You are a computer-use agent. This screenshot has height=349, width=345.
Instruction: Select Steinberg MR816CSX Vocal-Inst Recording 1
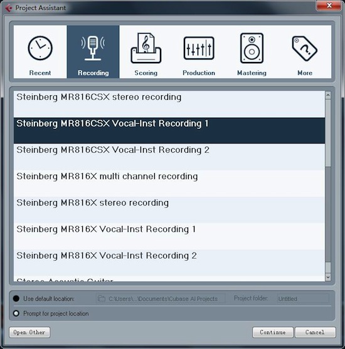[169, 130]
